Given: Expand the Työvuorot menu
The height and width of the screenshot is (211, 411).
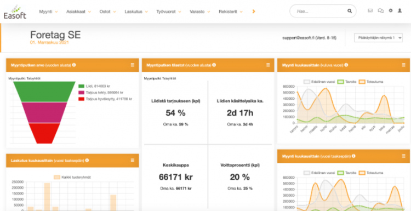Looking at the screenshot, I should pyautogui.click(x=169, y=12).
